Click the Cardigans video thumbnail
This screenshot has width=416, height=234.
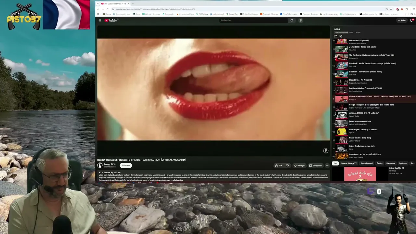coord(342,57)
